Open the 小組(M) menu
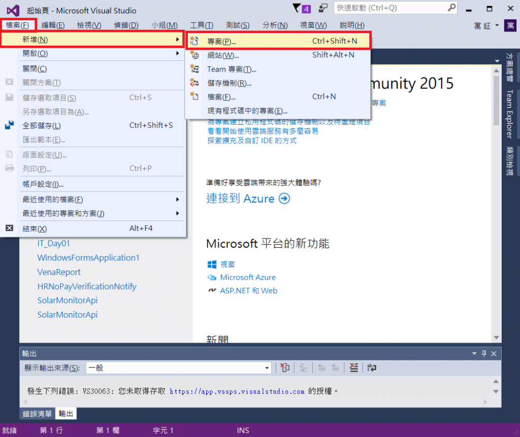 click(x=165, y=25)
